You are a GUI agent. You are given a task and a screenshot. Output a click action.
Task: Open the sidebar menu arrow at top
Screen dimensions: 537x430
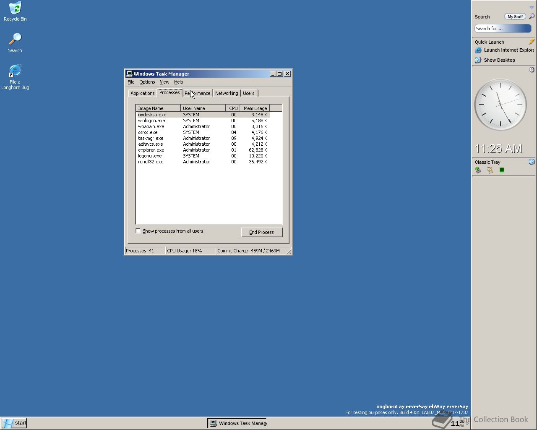532,7
